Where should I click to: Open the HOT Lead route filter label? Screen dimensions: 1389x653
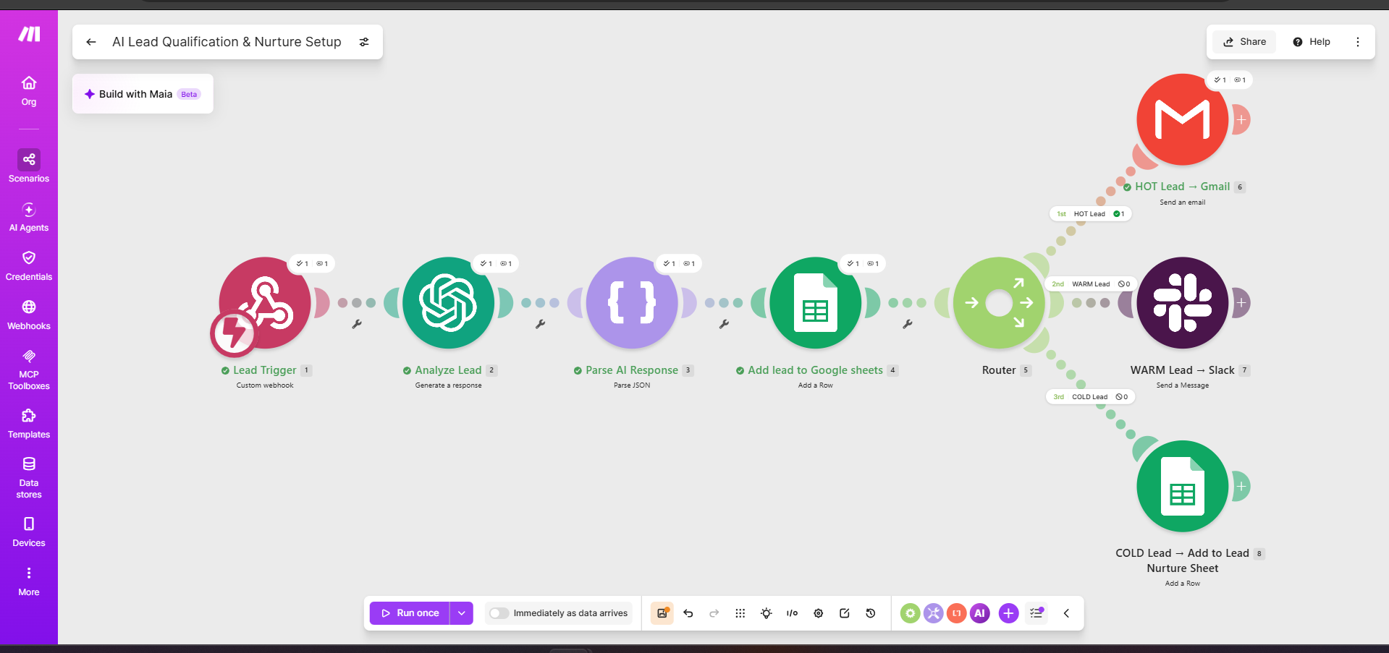pyautogui.click(x=1090, y=214)
